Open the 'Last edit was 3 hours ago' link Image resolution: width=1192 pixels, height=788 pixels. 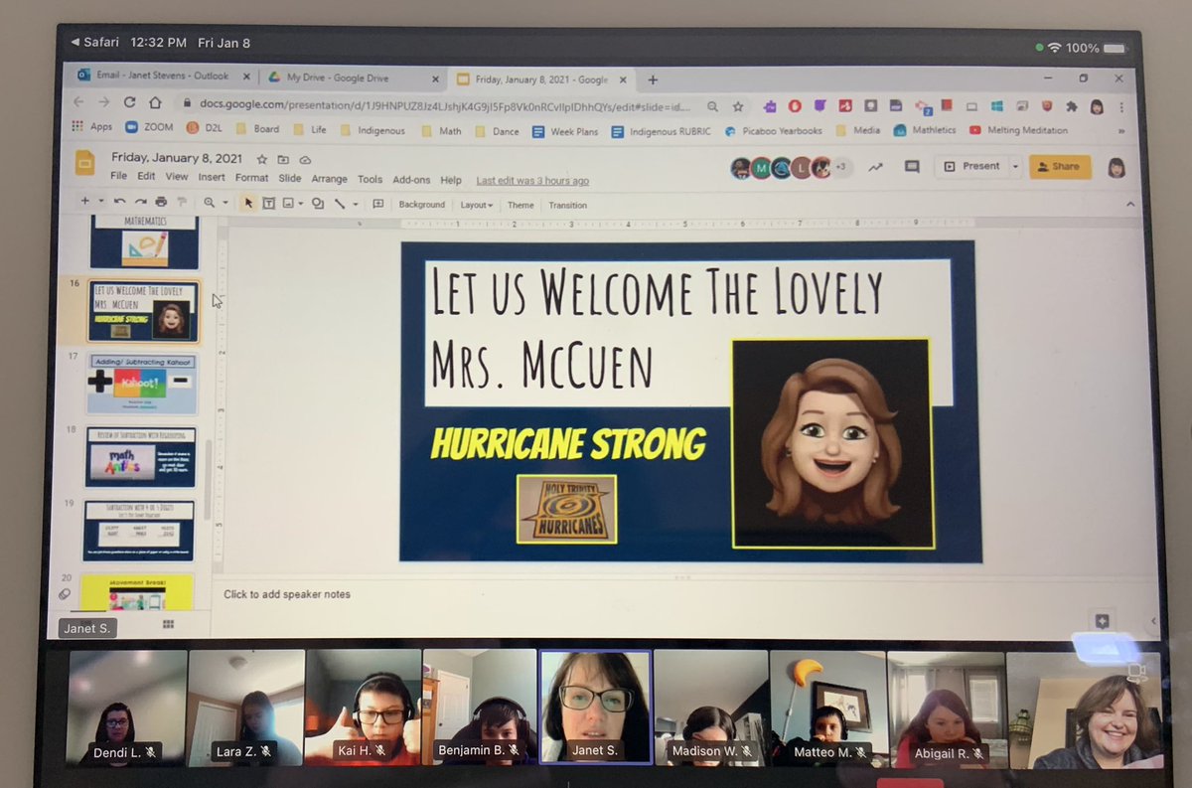point(532,181)
